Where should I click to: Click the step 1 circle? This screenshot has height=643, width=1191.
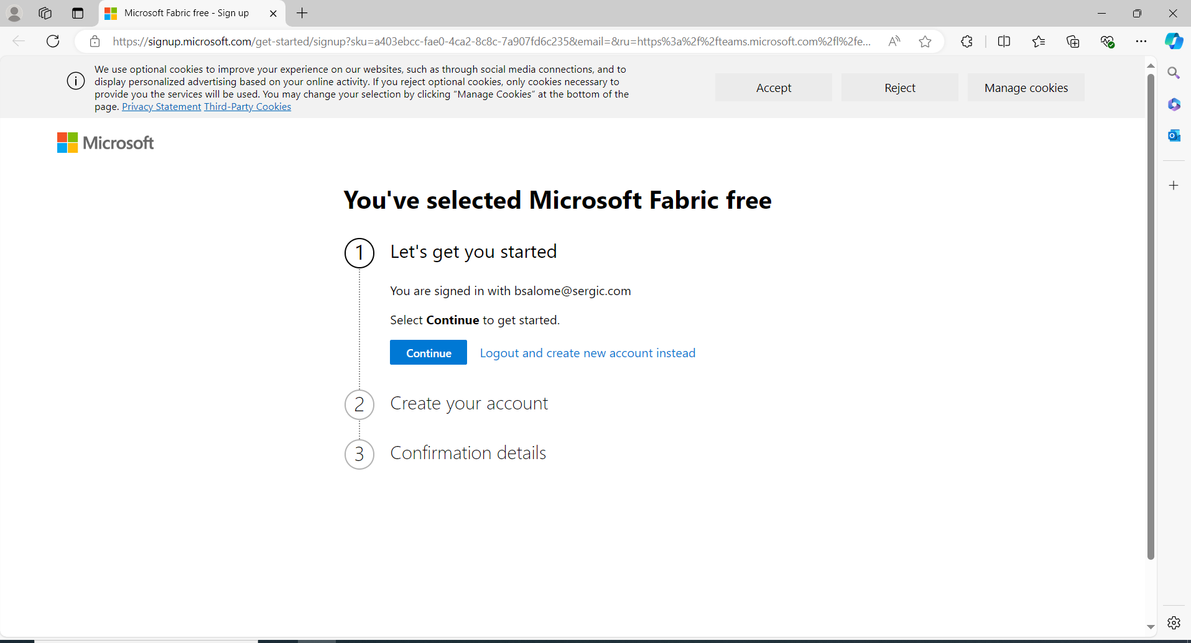click(359, 253)
